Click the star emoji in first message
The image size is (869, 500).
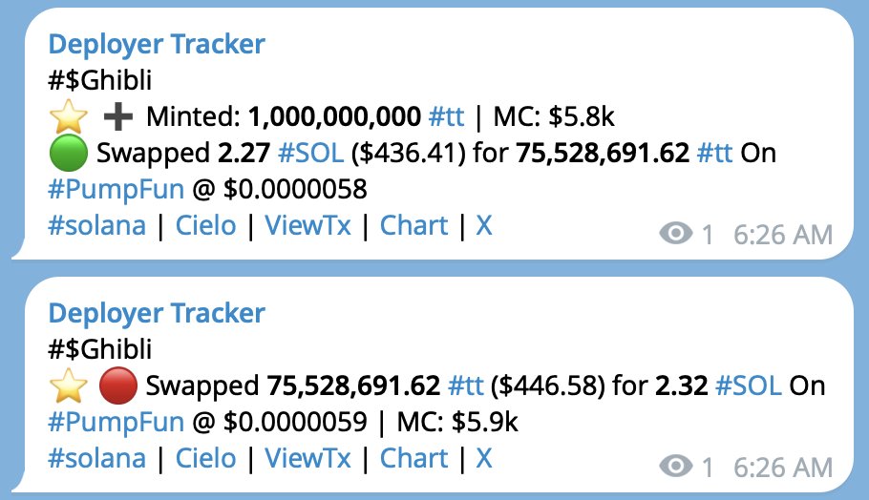[68, 117]
